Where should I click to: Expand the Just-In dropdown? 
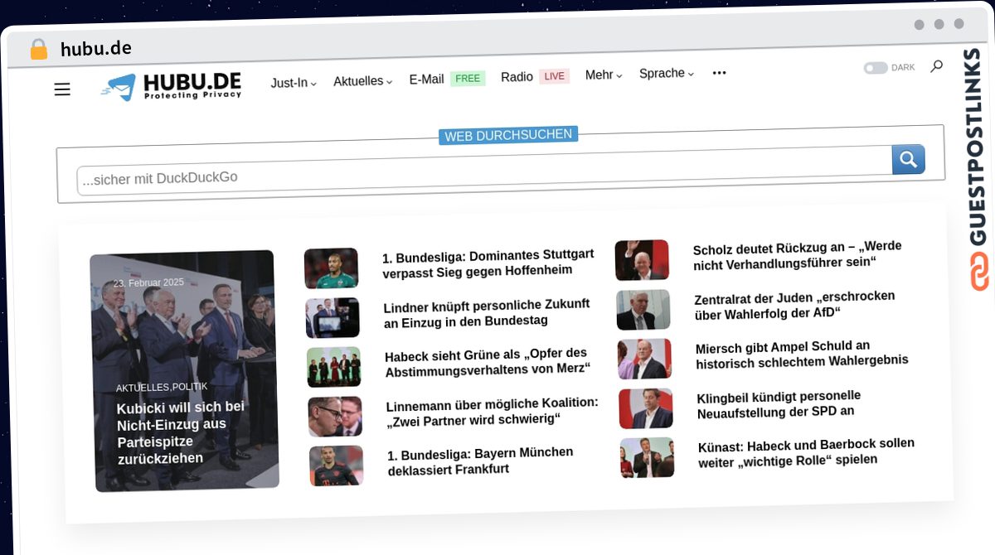tap(294, 83)
